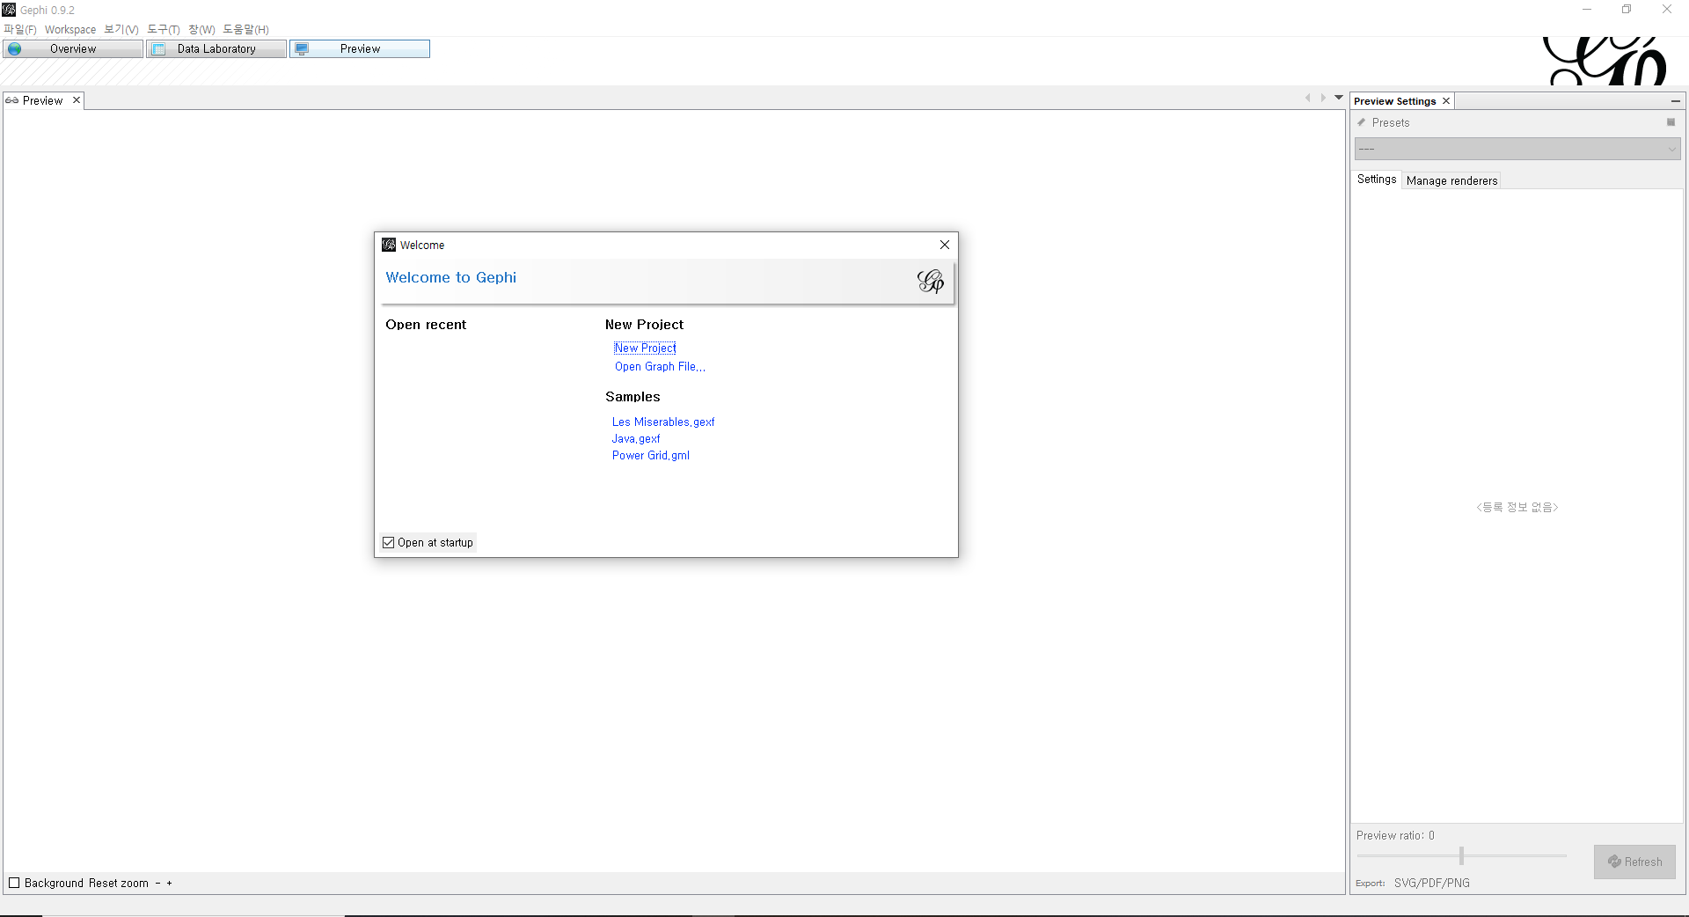Click the Preview tab glasses icon

pyautogui.click(x=12, y=100)
